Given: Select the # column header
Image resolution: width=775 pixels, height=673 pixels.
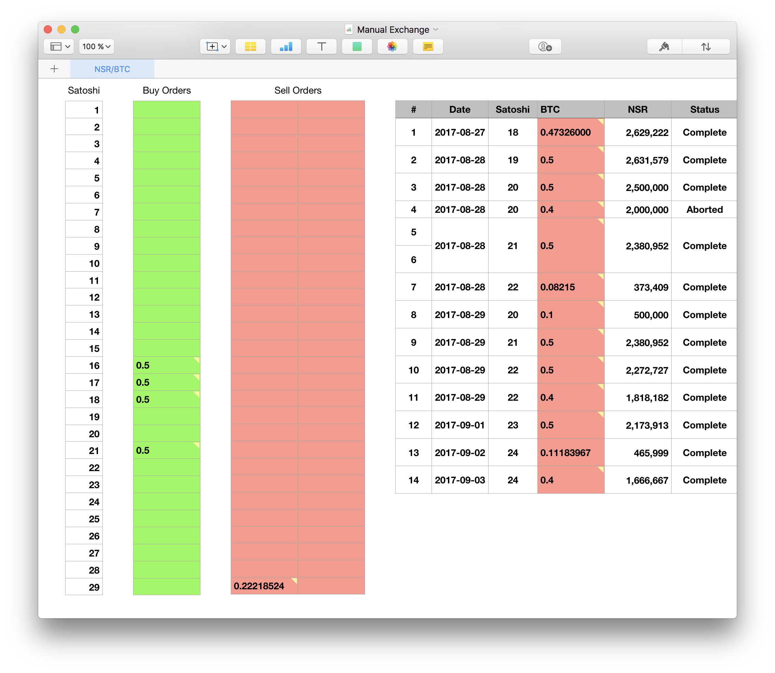Looking at the screenshot, I should tap(413, 109).
